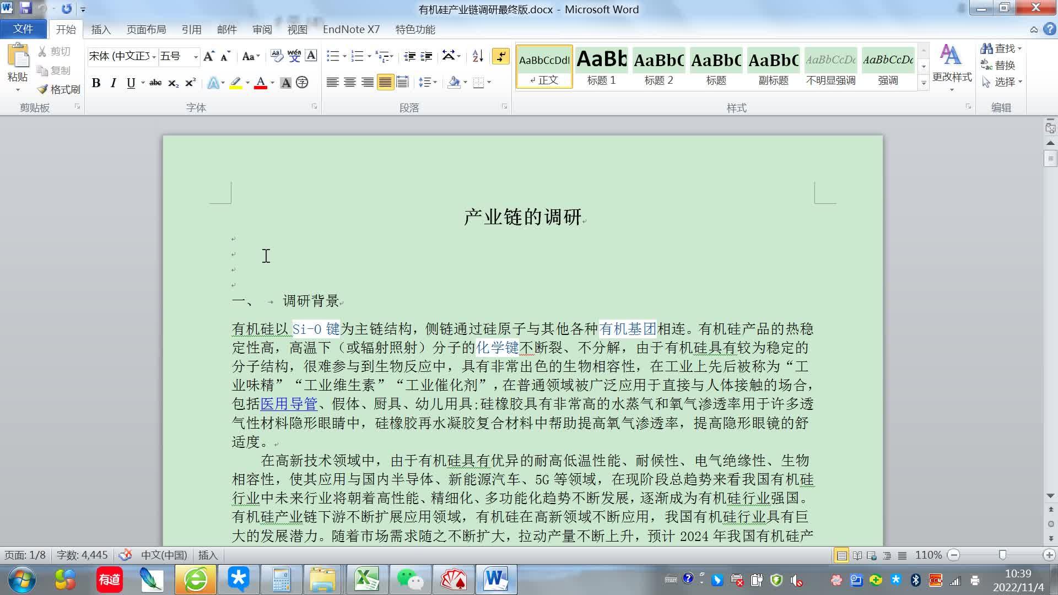Image resolution: width=1058 pixels, height=595 pixels.
Task: Toggle Underline formatting
Action: click(131, 83)
